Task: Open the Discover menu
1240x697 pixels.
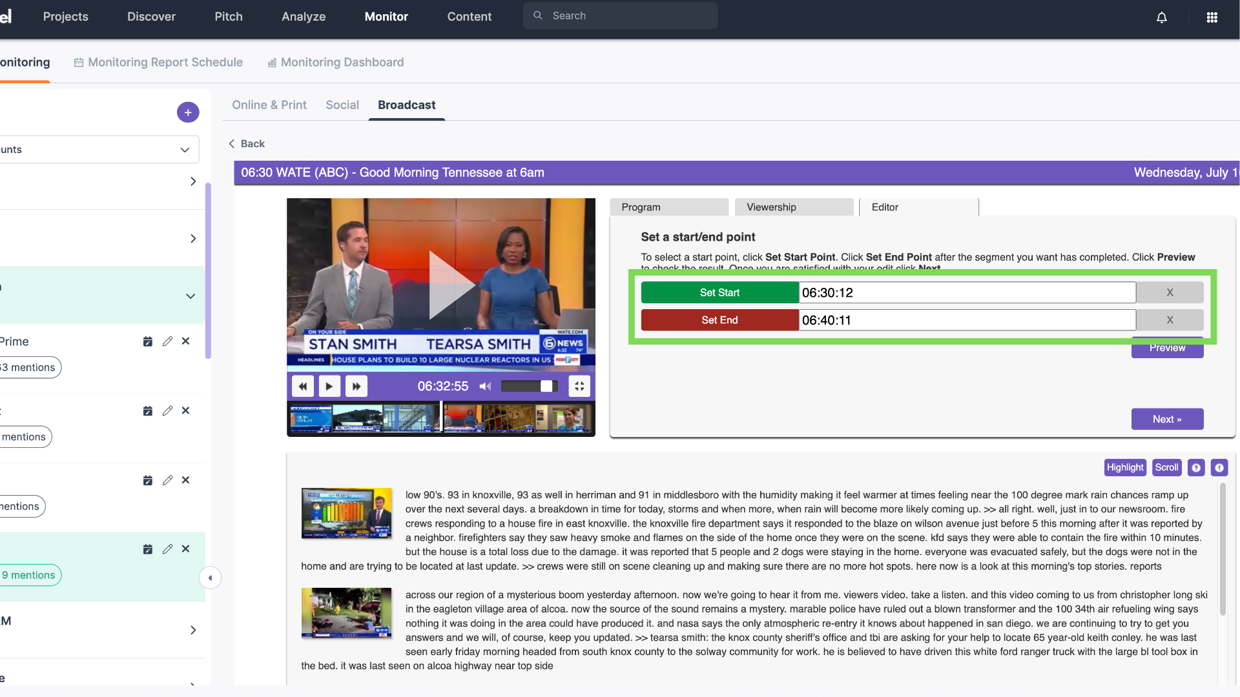Action: click(x=151, y=17)
